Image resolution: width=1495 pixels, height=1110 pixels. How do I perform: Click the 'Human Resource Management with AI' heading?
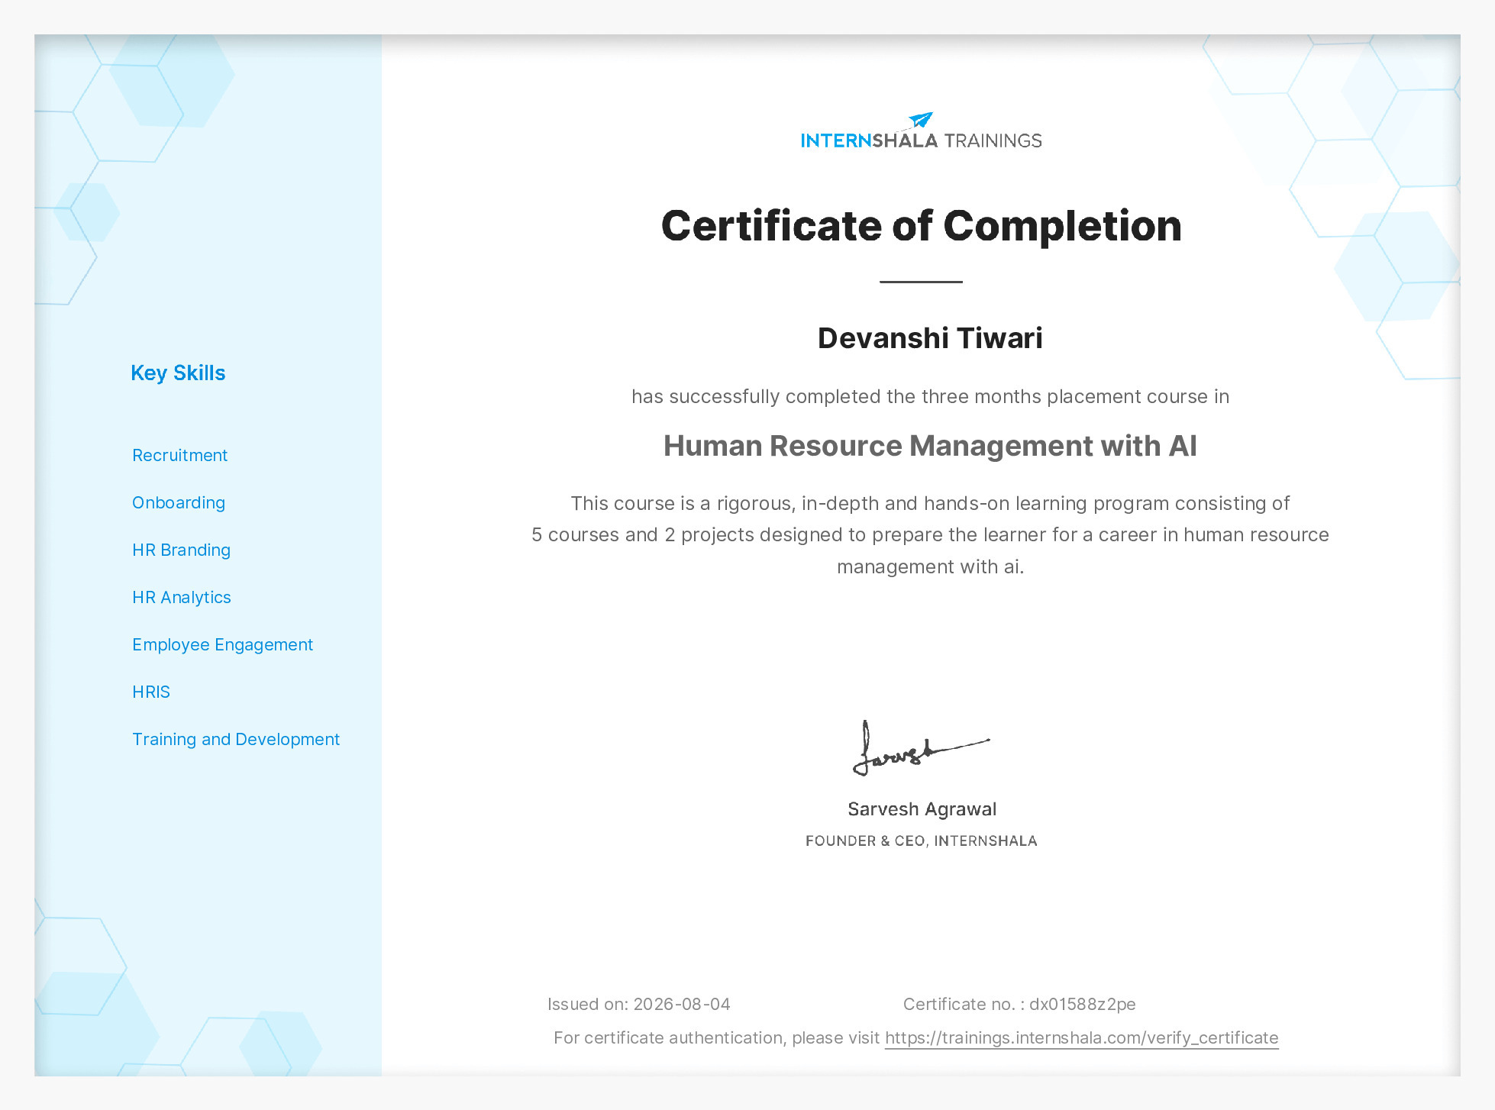click(929, 446)
